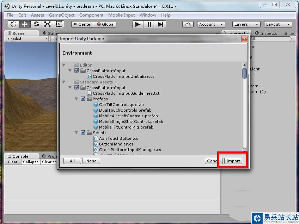Click the All selection button
Screen dimensions: 299x224
click(72, 161)
